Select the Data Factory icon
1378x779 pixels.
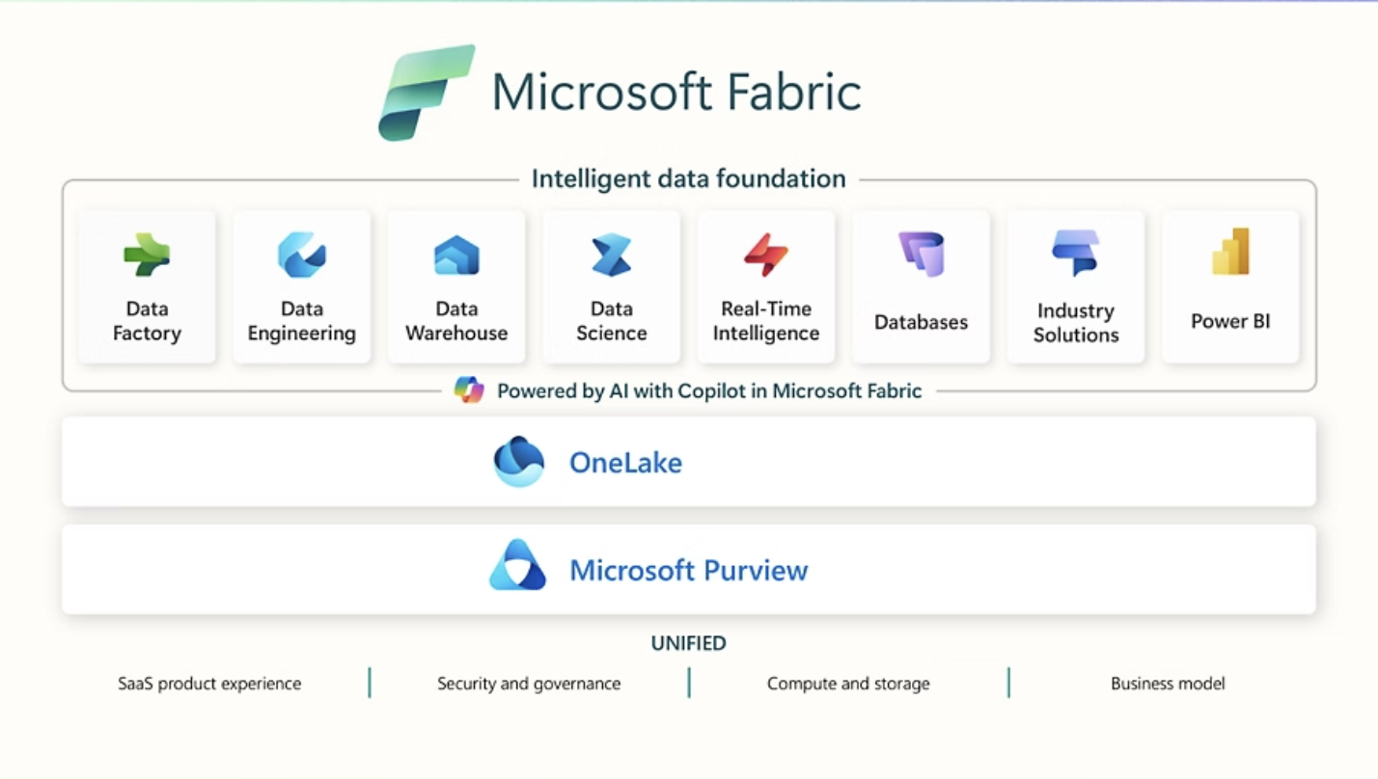[147, 255]
